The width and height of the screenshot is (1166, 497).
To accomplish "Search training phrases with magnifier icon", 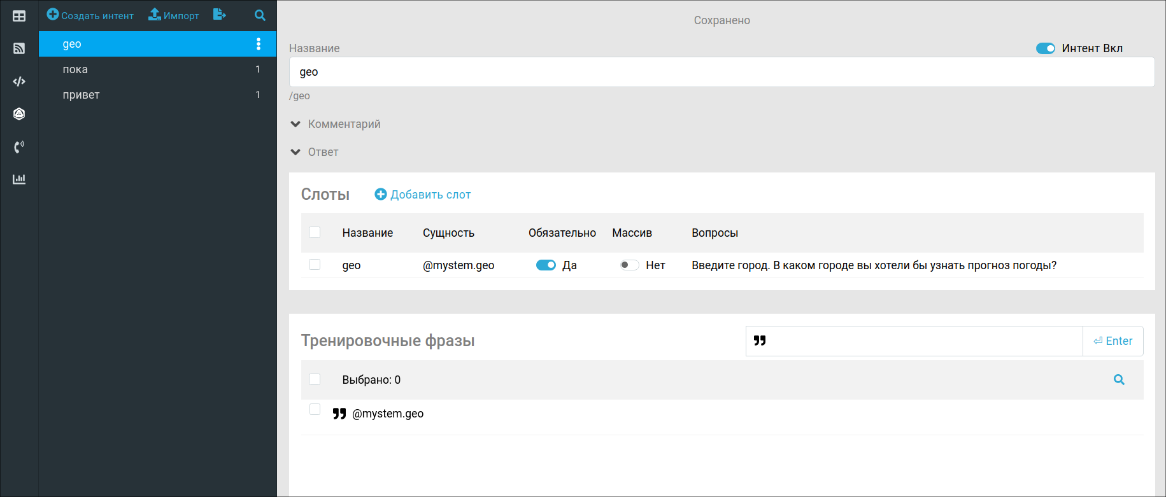I will 1119,380.
